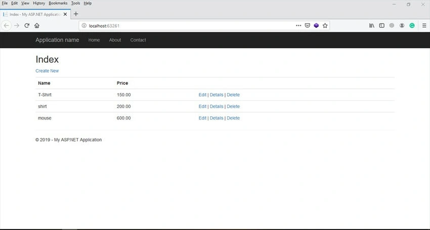This screenshot has height=230, width=430.
Task: Go to the browser Home page
Action: 37,25
